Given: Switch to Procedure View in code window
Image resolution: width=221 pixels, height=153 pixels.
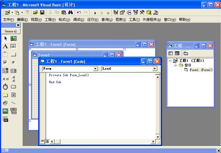Looking at the screenshot, I should 42,141.
